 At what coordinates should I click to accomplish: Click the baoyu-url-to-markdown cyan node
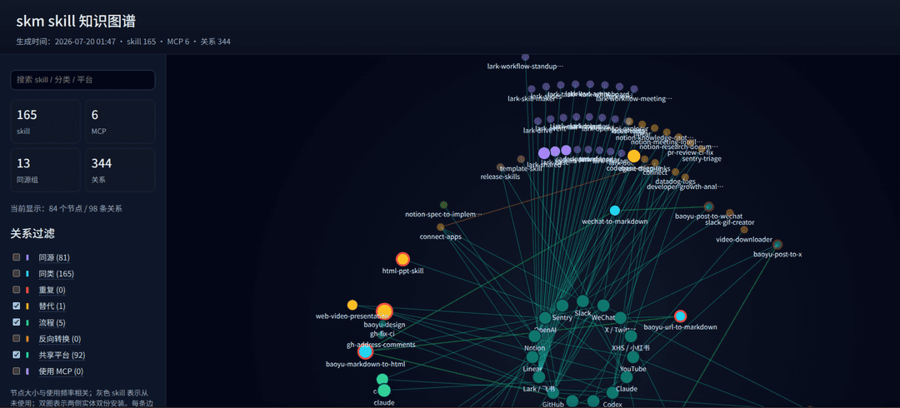(x=680, y=316)
